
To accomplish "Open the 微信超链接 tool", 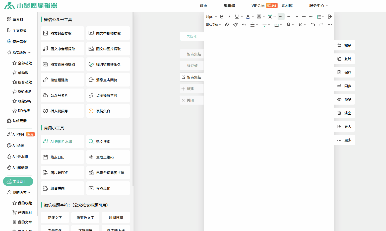I will coord(62,80).
